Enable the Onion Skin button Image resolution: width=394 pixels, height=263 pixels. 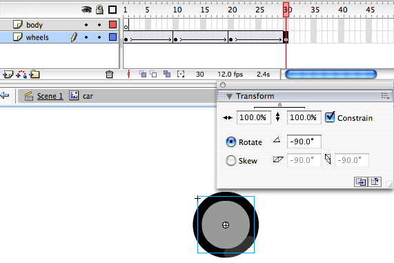point(143,74)
